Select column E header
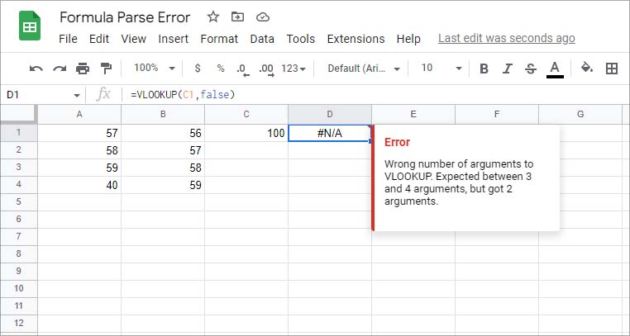Viewport: 630px width, 336px height. (x=413, y=114)
